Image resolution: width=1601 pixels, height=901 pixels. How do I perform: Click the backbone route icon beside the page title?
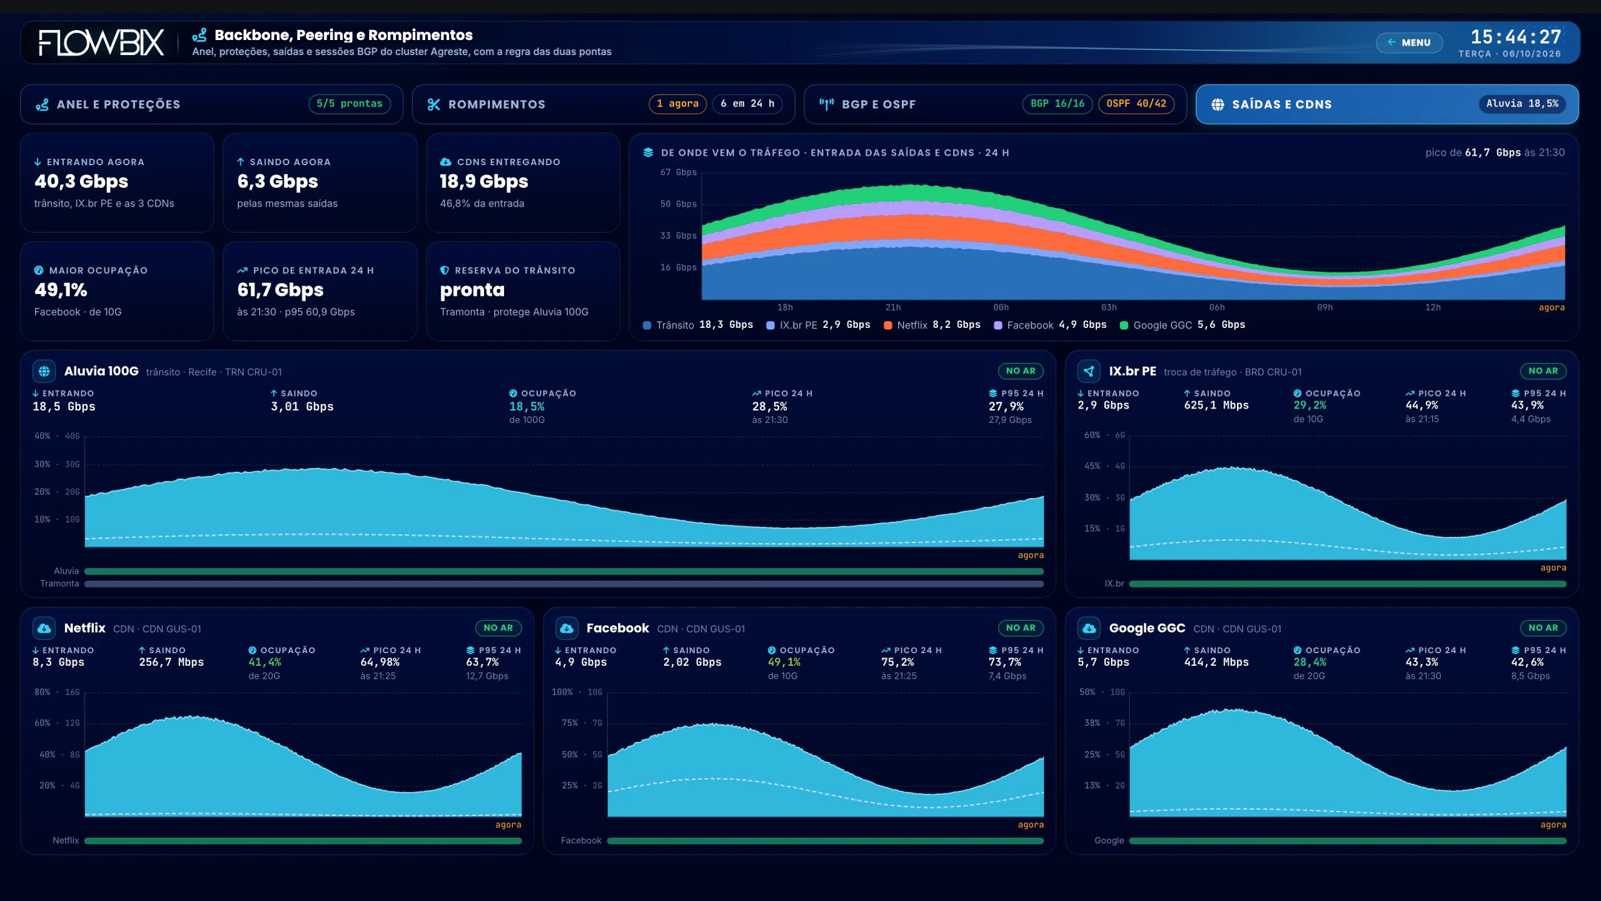[199, 35]
